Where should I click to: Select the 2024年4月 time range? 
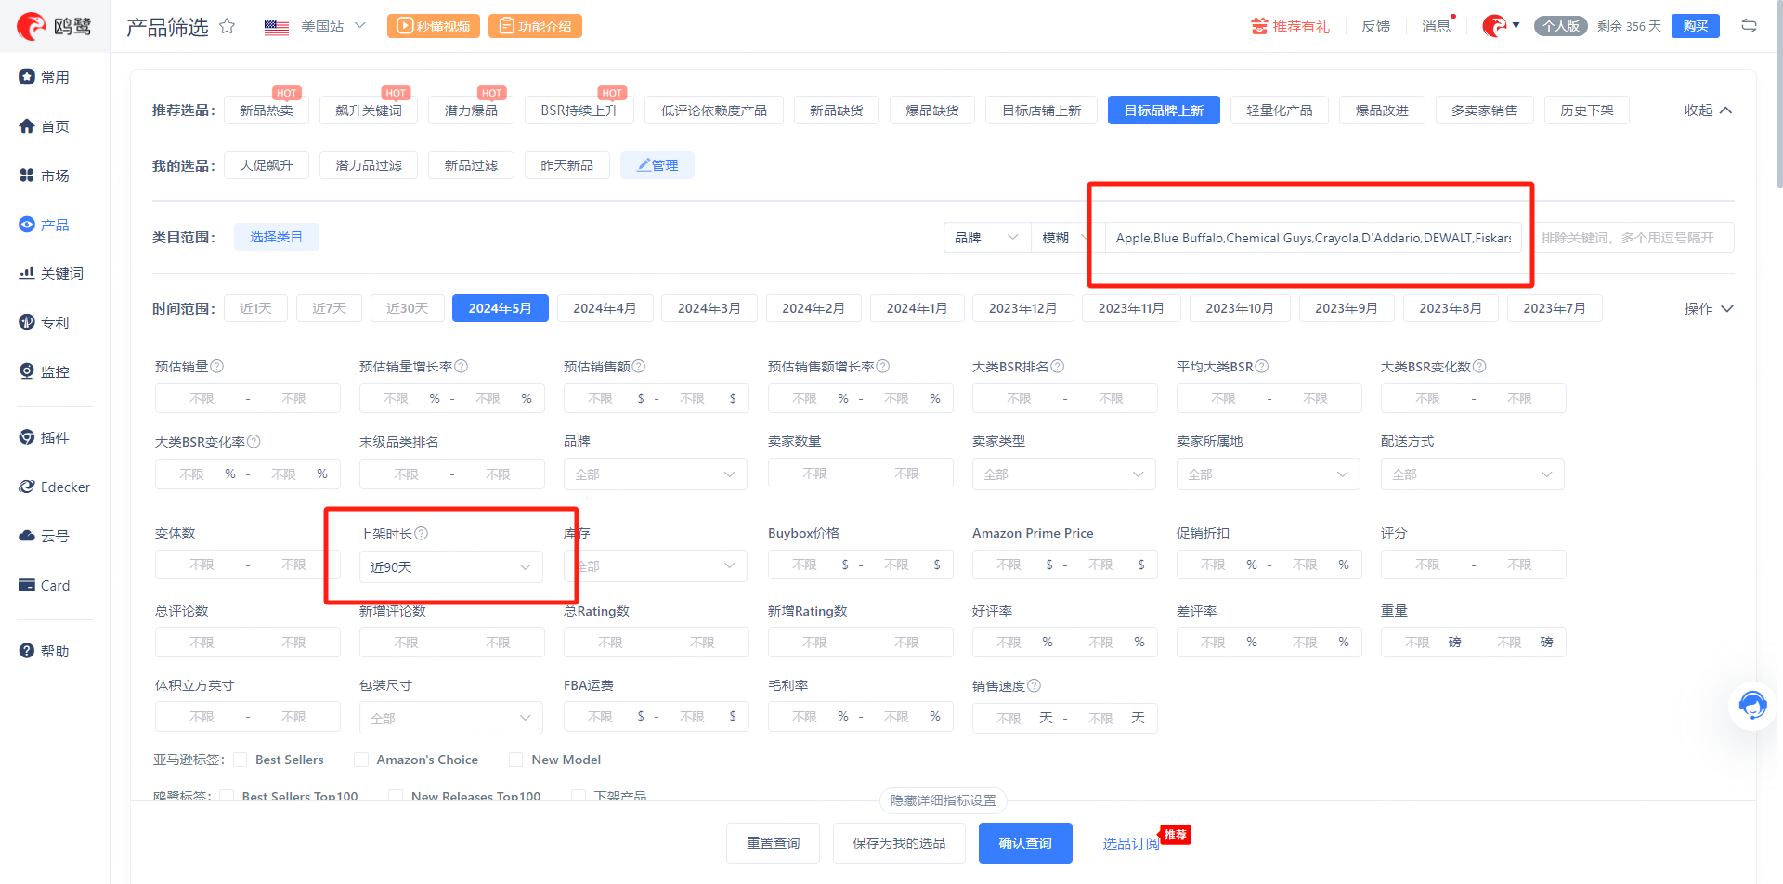point(605,308)
